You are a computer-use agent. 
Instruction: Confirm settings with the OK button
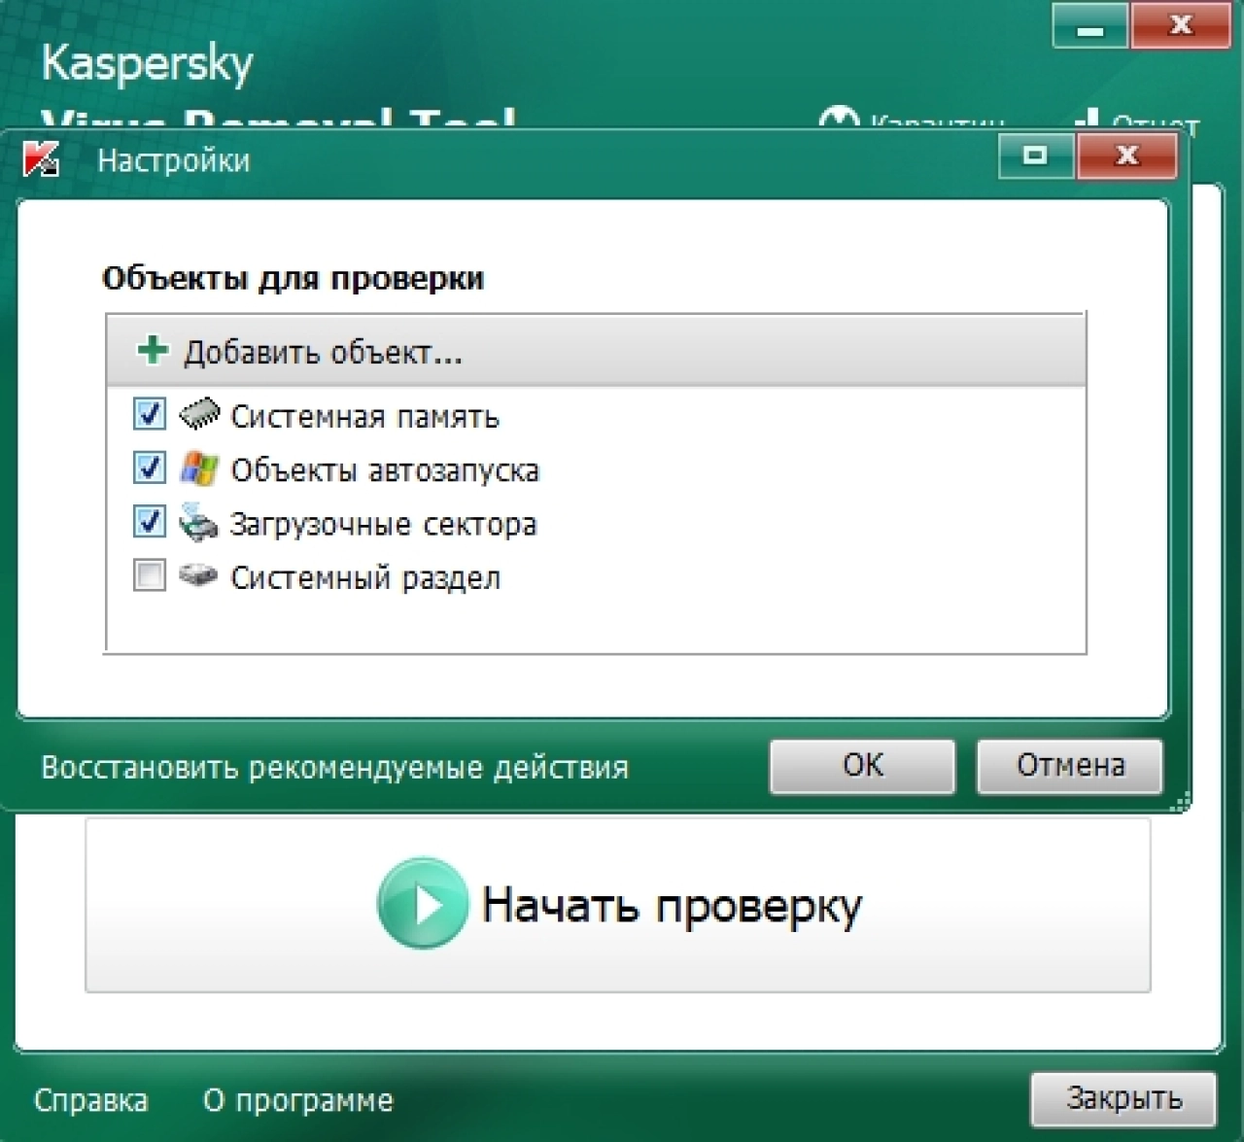862,766
